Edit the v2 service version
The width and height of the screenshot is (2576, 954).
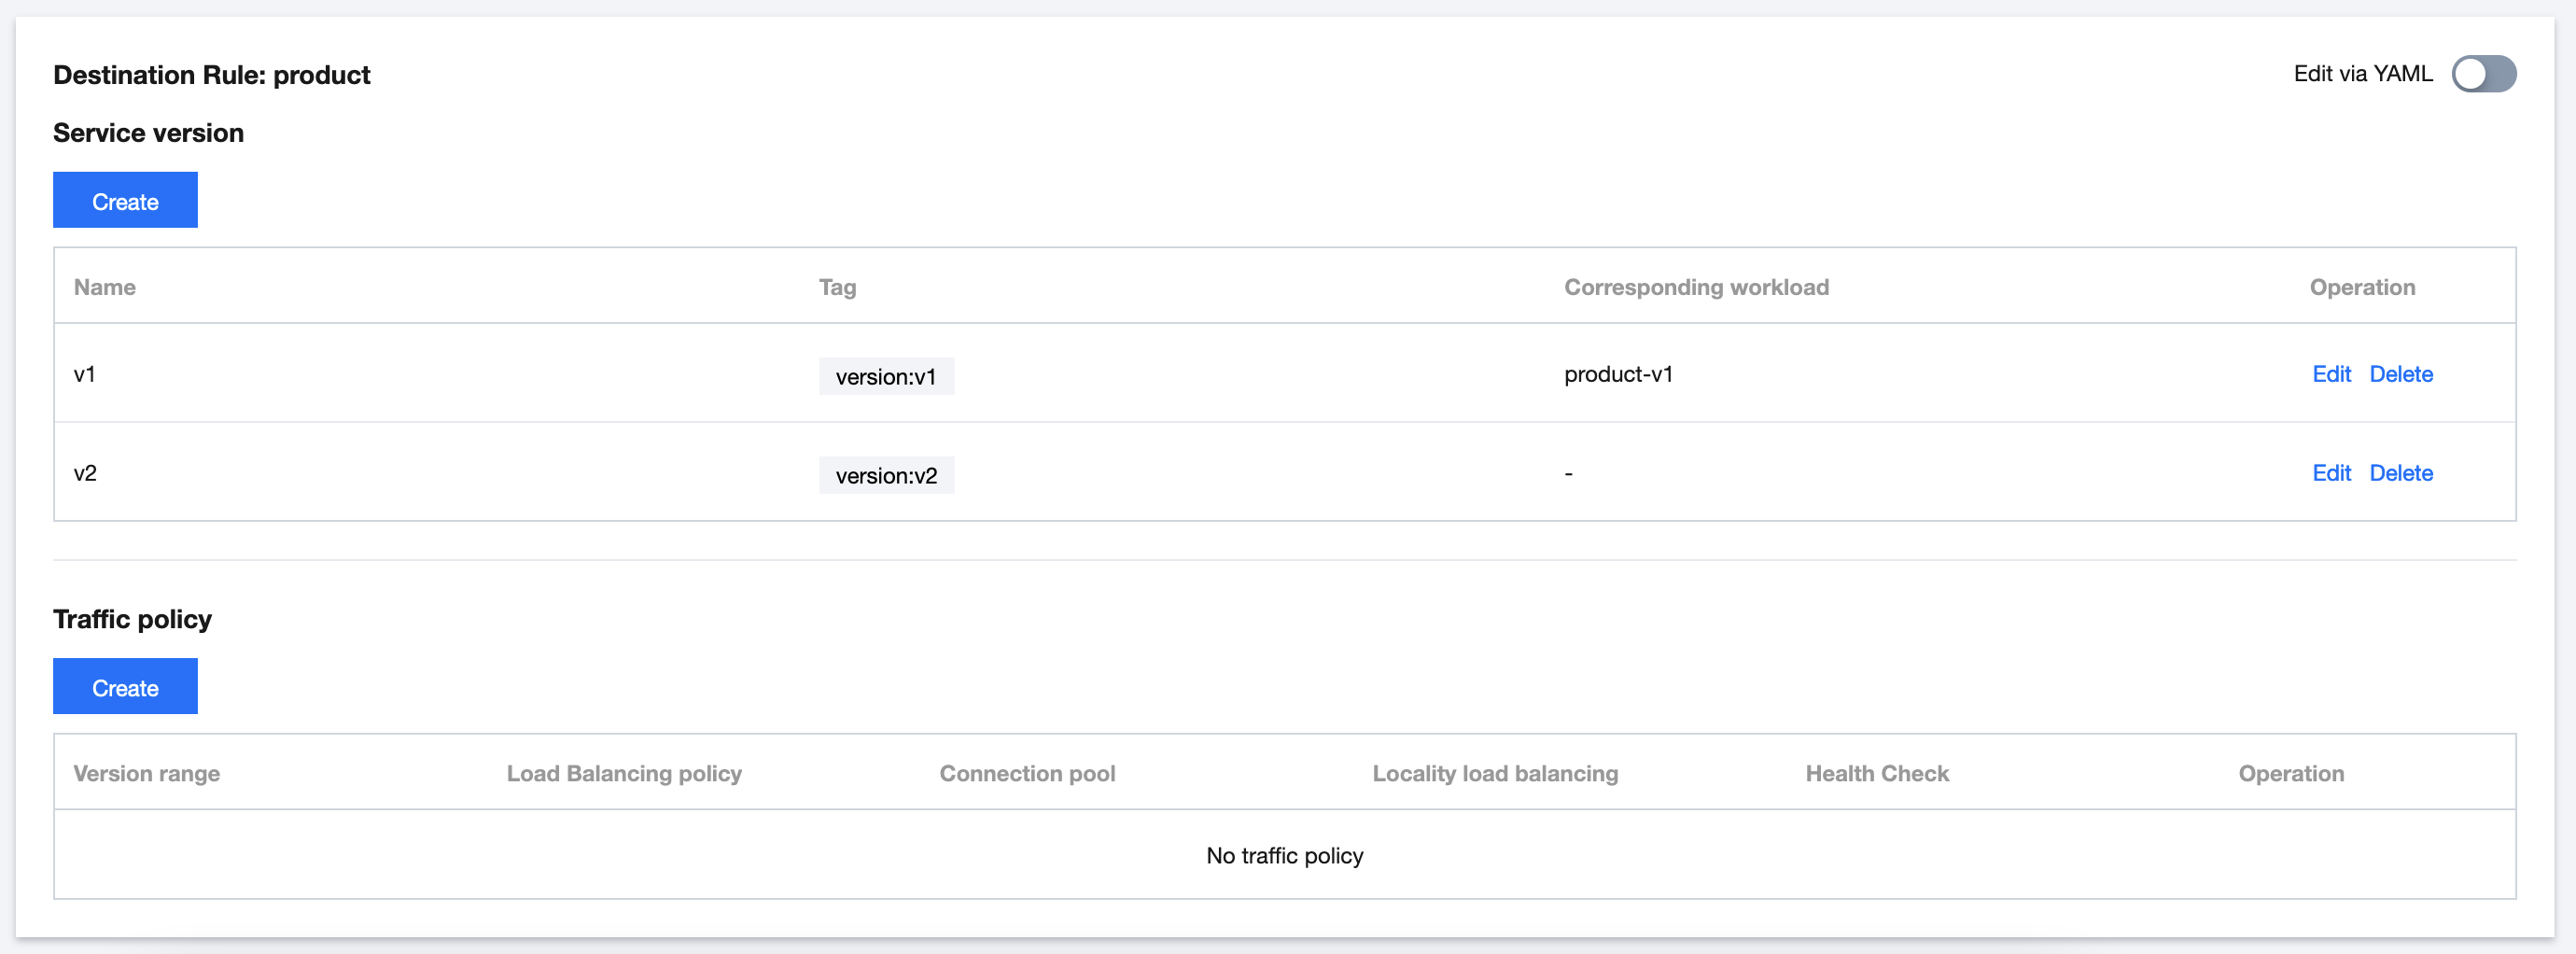(2330, 473)
